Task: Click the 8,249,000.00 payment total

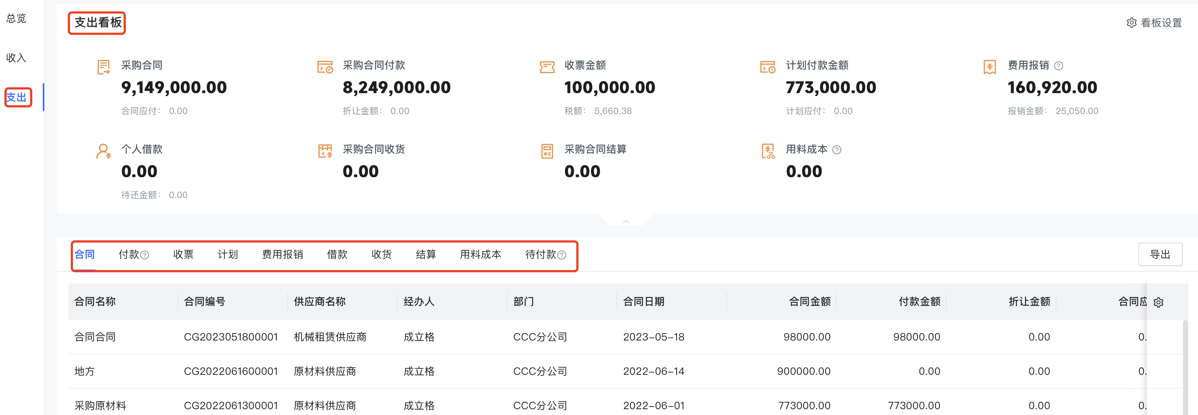Action: (x=397, y=87)
